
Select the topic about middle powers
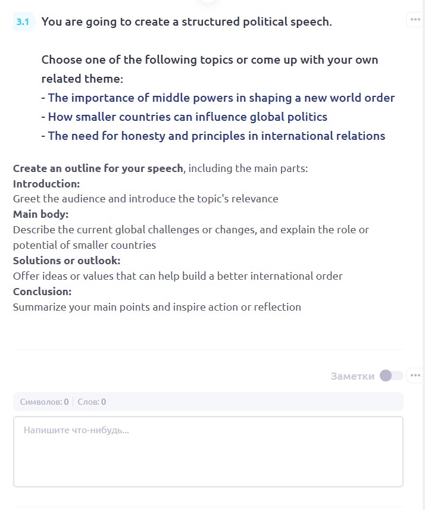[218, 98]
